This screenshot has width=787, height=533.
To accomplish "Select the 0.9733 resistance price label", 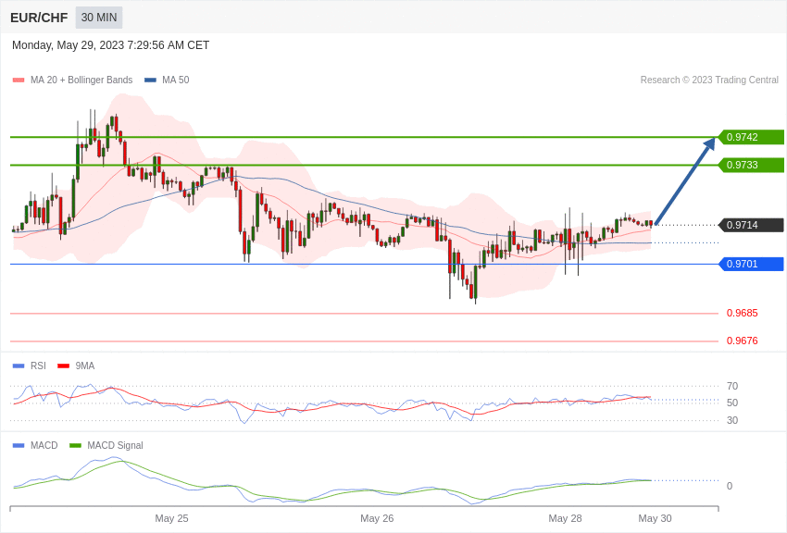I will point(751,165).
